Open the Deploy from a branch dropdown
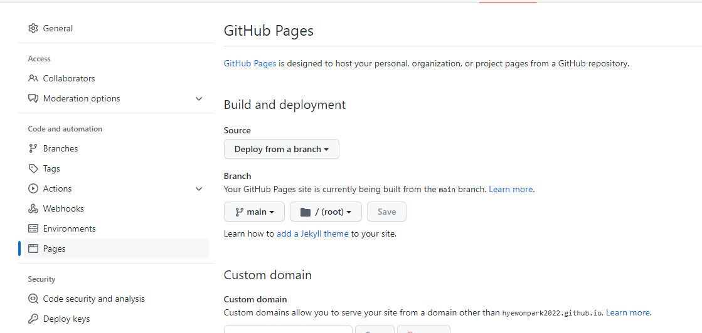 (282, 149)
